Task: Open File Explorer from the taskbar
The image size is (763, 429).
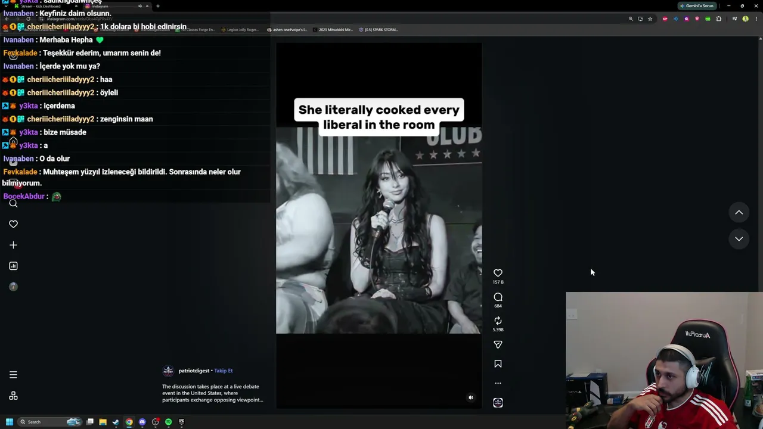Action: point(103,422)
